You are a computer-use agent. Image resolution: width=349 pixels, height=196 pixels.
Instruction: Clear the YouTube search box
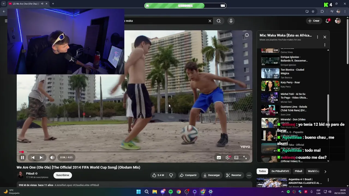(210, 21)
